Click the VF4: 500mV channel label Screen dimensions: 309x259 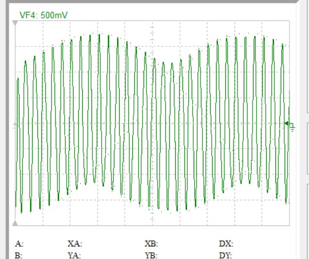[x=43, y=15]
